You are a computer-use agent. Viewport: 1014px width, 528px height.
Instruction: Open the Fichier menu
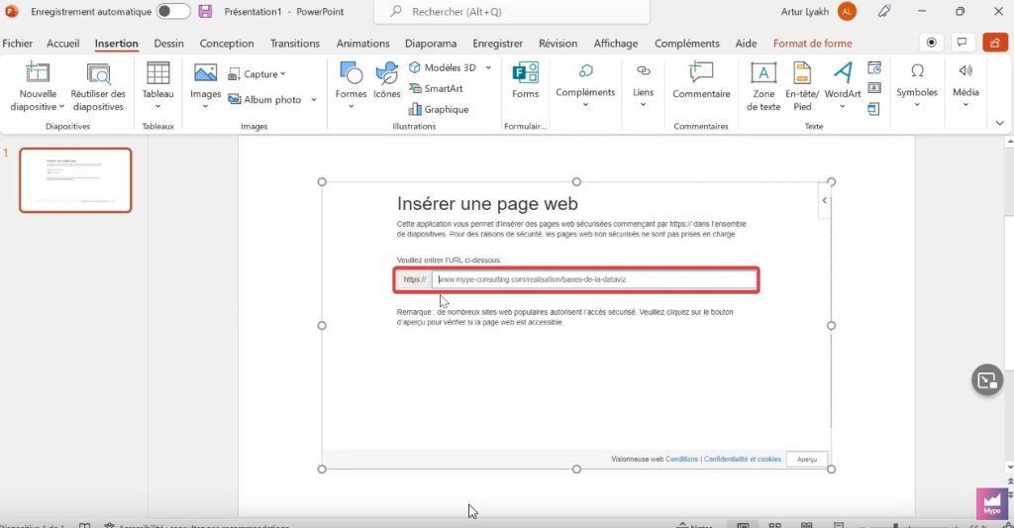[x=18, y=44]
